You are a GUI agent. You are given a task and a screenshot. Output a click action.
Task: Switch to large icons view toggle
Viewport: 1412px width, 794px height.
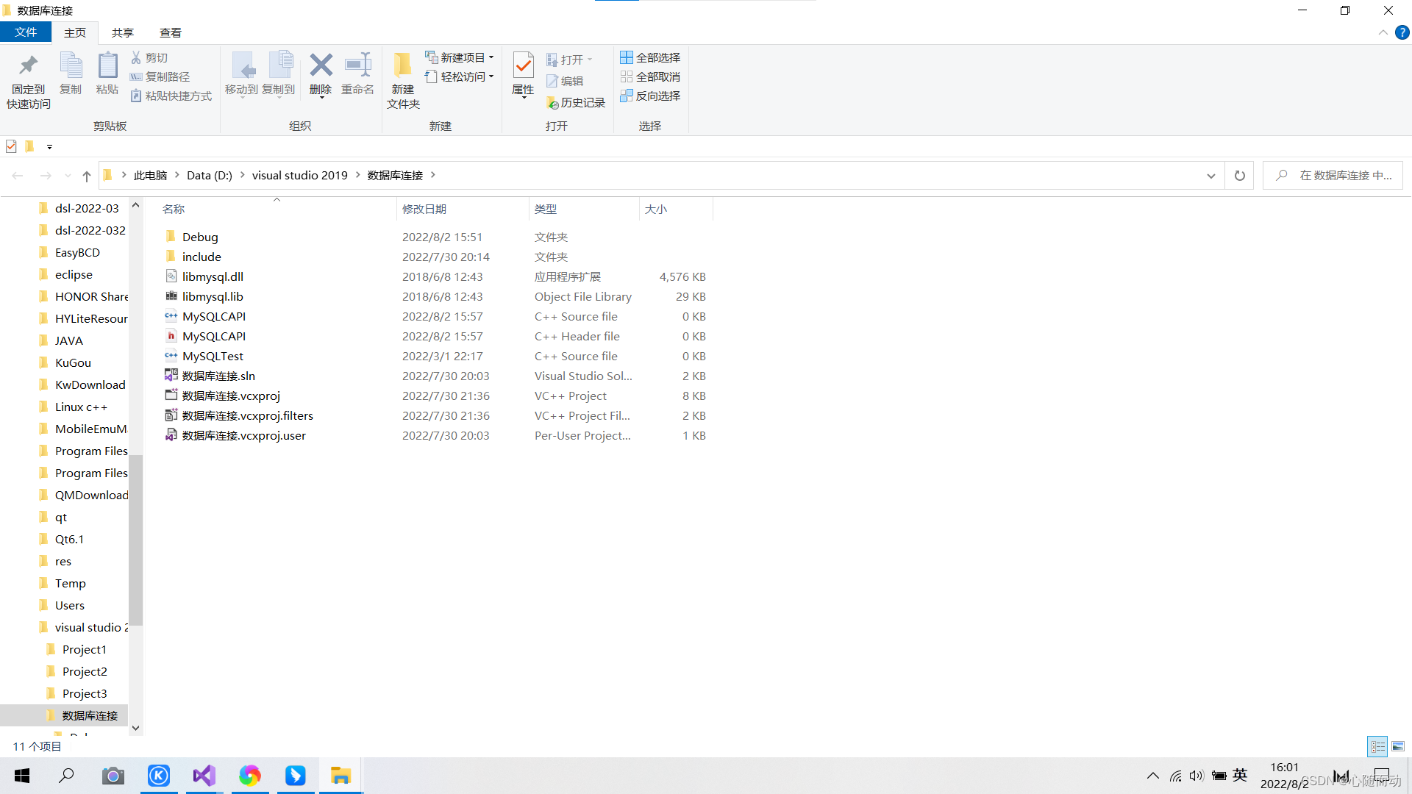1398,746
